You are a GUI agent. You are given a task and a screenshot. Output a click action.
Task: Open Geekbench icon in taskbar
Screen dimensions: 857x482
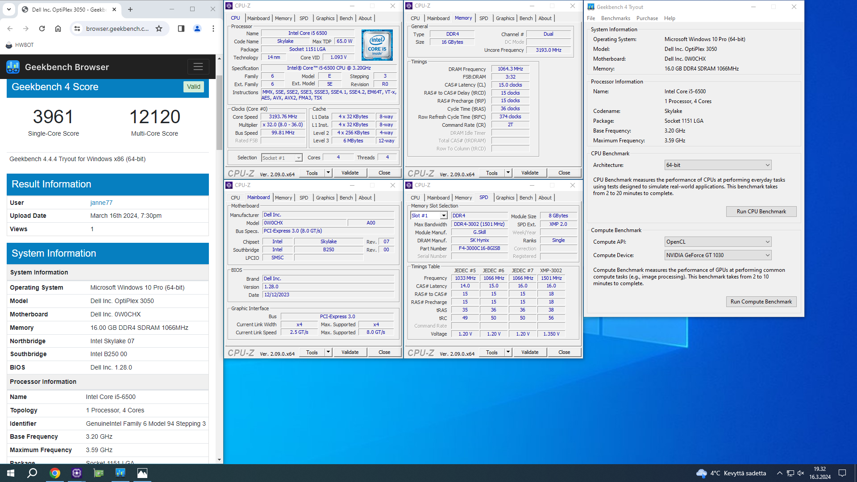coord(121,473)
